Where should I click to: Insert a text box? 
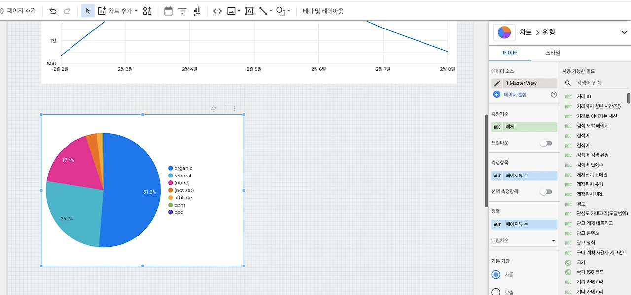(249, 11)
